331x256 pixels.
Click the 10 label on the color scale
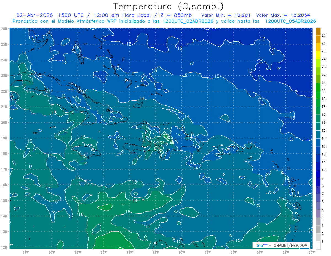324,170
